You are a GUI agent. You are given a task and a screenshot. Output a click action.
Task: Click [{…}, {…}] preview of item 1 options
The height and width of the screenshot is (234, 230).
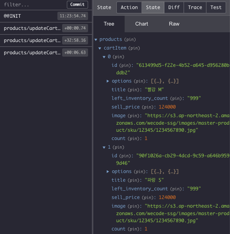point(165,171)
